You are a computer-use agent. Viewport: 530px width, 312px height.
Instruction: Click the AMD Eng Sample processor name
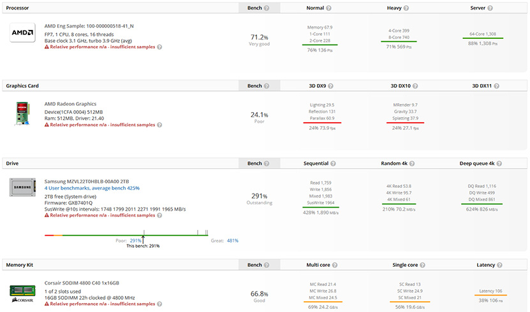coord(89,26)
